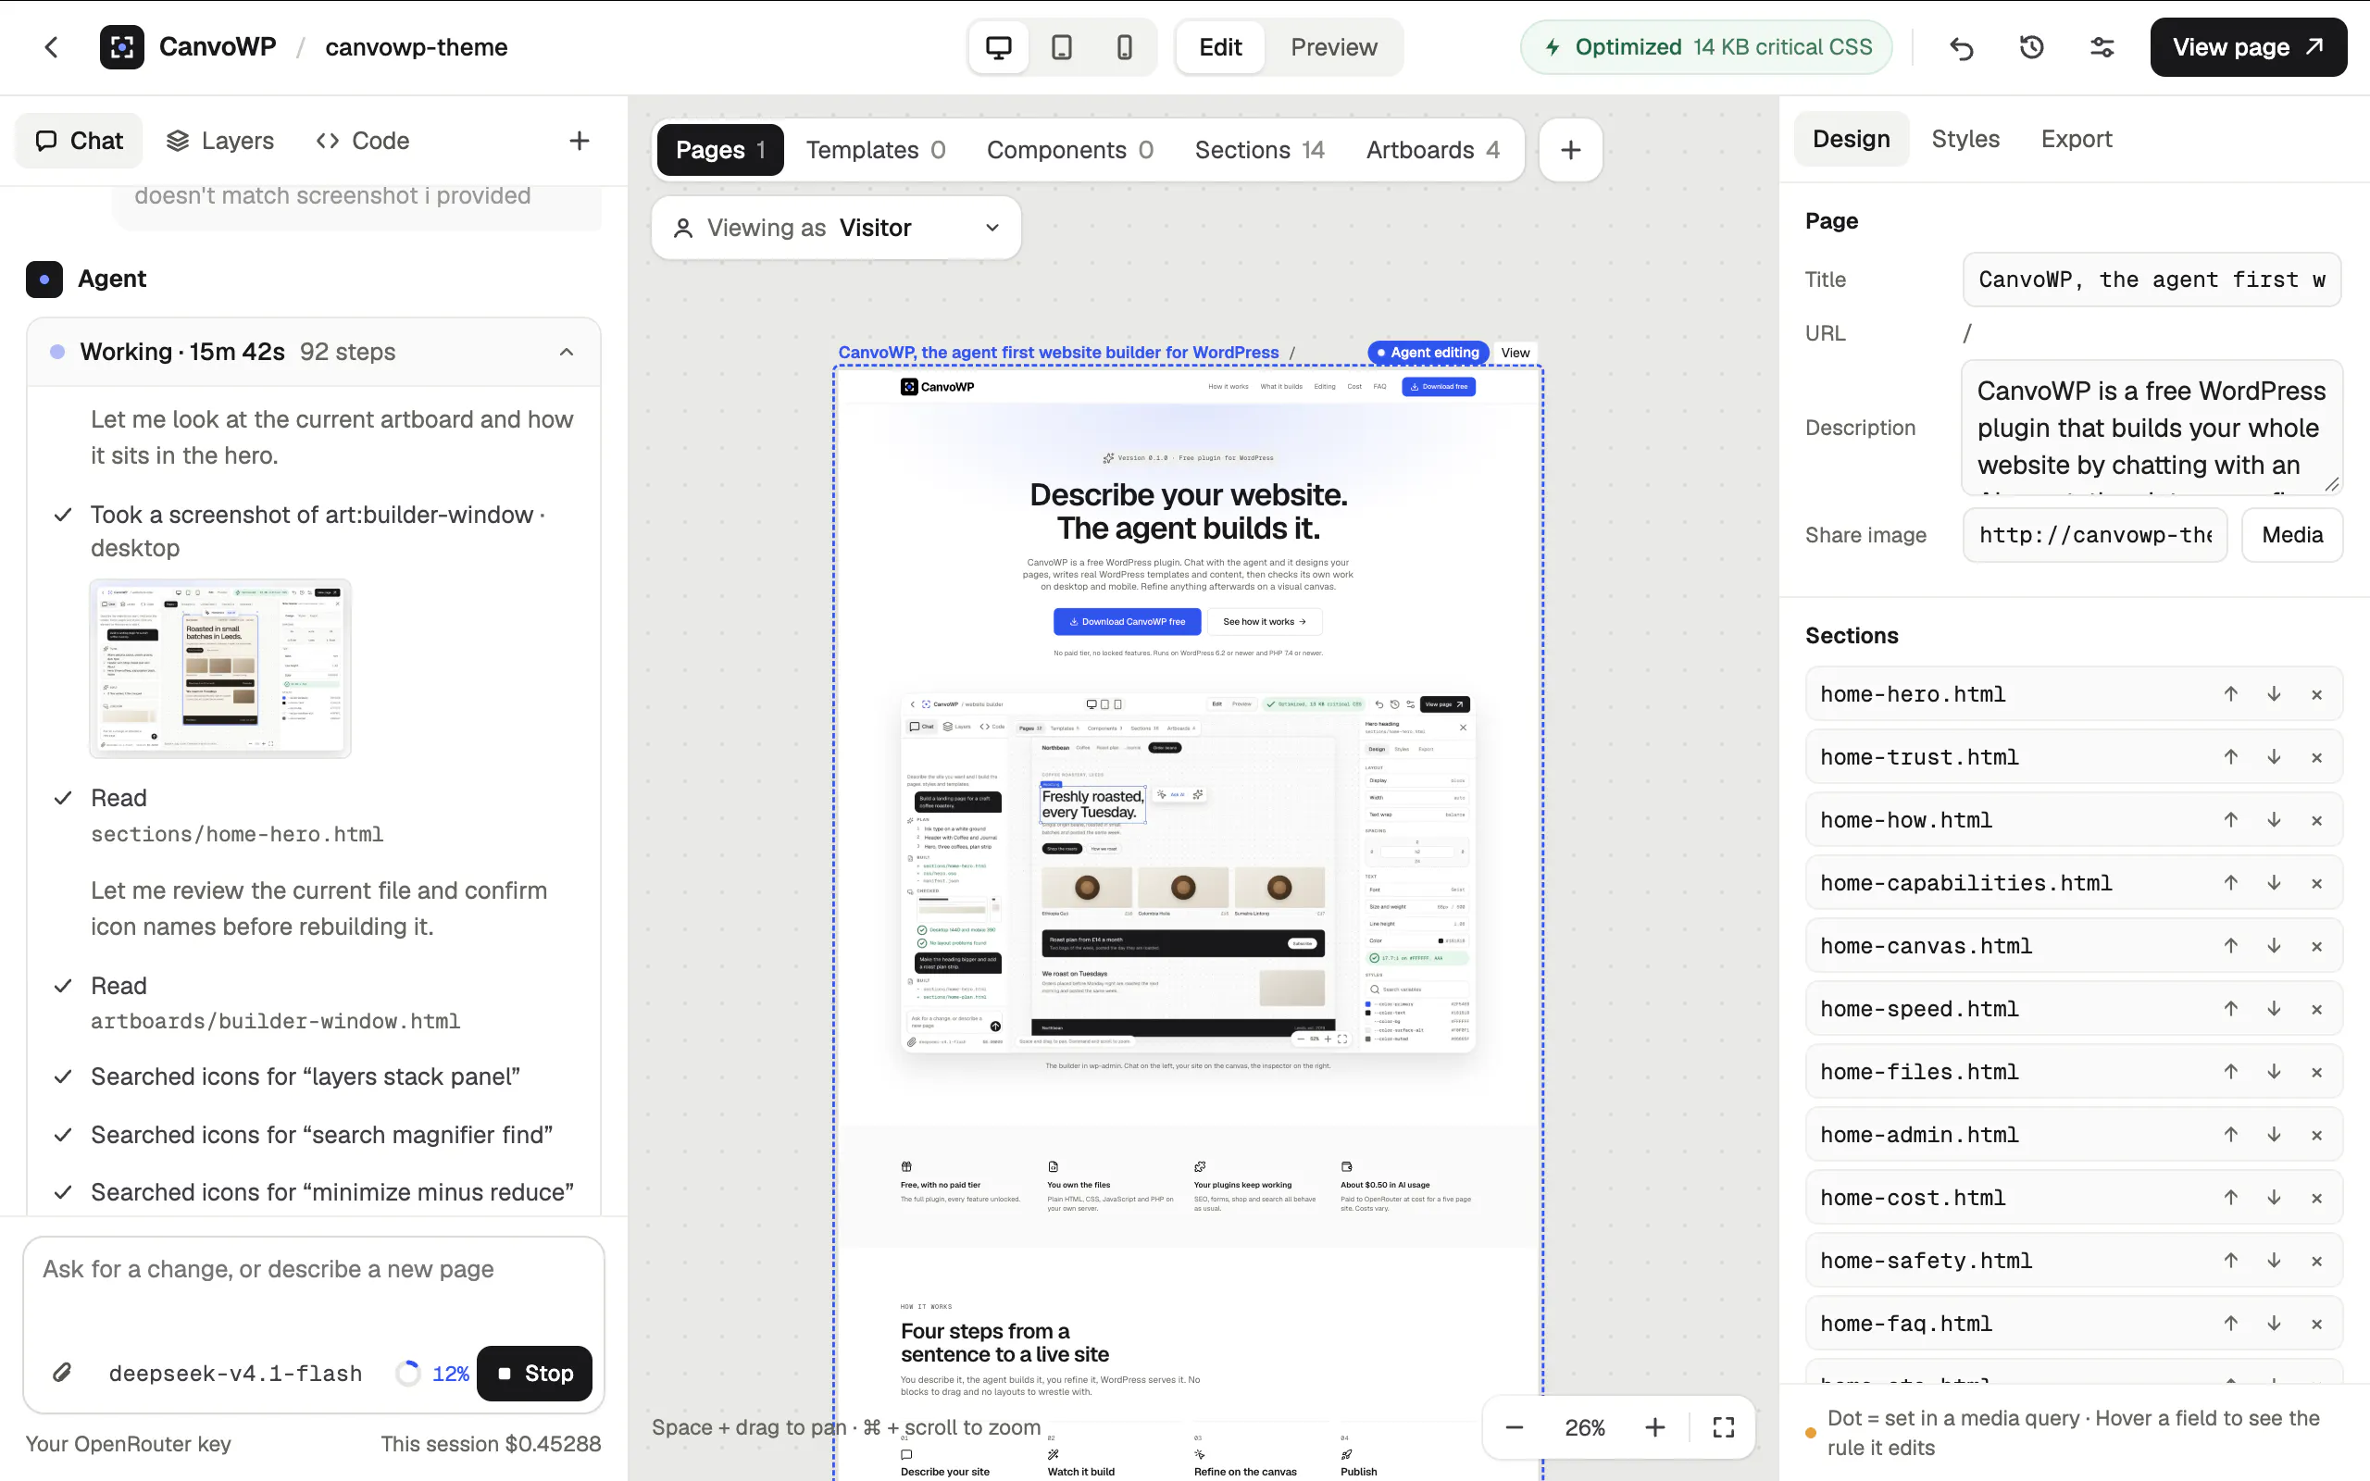
Task: Click the View page button
Action: click(x=2249, y=47)
